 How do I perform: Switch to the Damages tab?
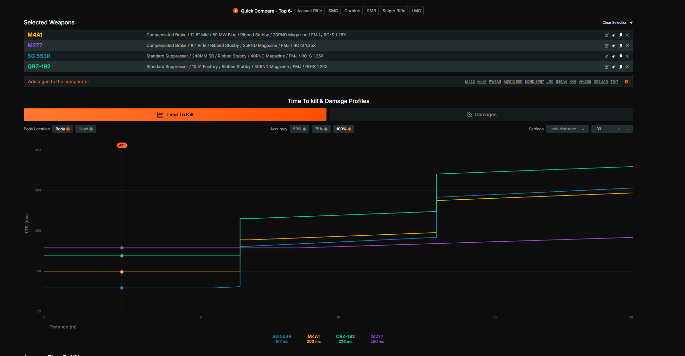click(x=481, y=115)
